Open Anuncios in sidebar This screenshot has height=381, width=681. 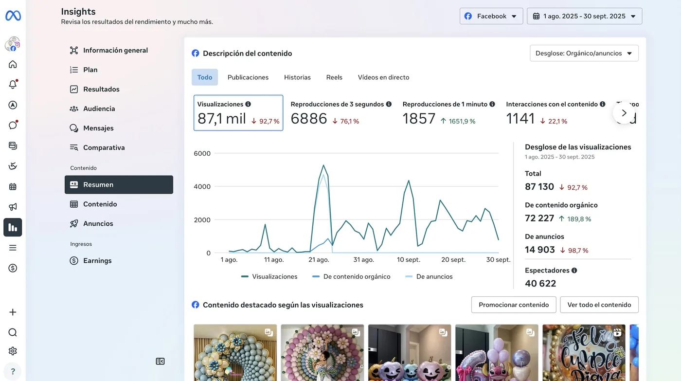click(119, 224)
